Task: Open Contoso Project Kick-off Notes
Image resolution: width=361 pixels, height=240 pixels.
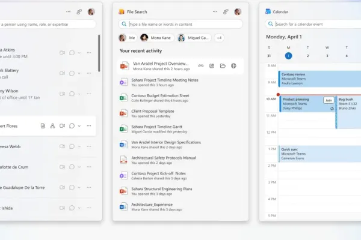Action: [180, 176]
